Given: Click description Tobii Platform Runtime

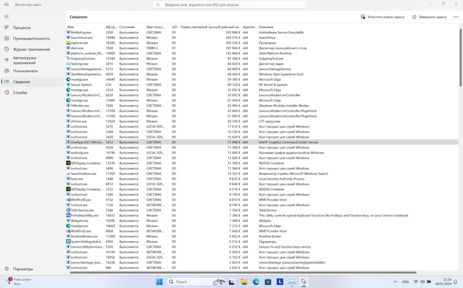Looking at the screenshot, I should [x=275, y=54].
